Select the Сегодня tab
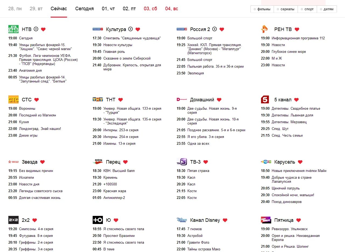Screen dimensions: 345x252 [x=85, y=9]
